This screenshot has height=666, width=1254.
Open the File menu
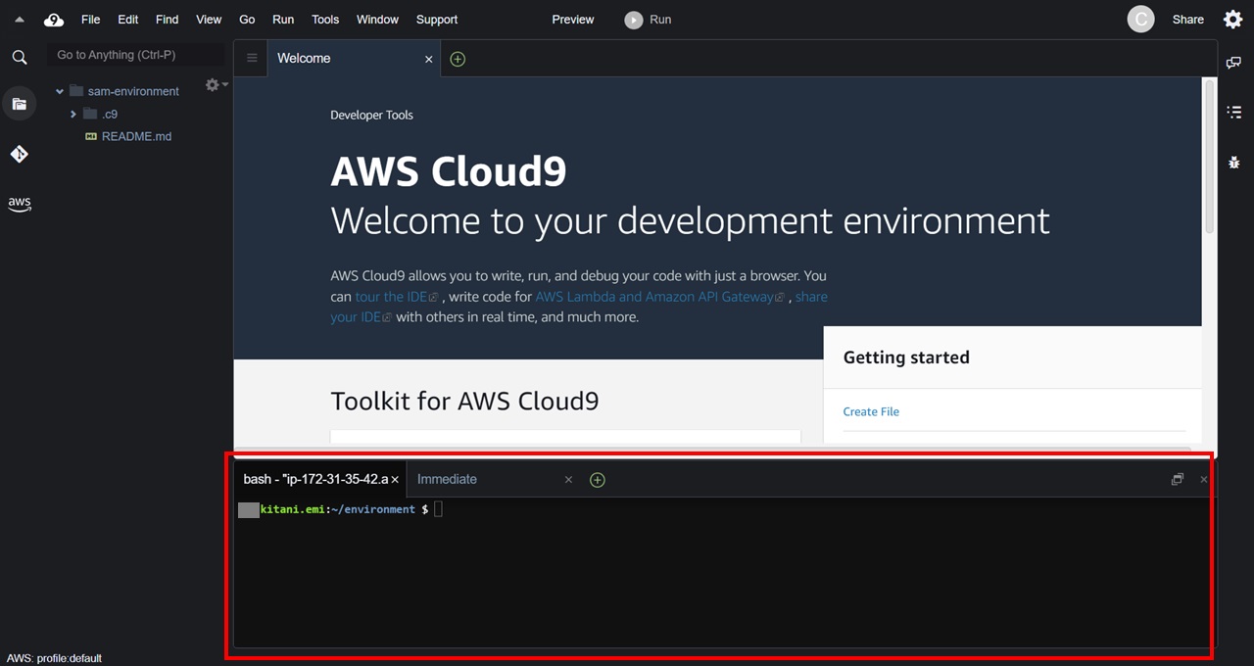(90, 20)
